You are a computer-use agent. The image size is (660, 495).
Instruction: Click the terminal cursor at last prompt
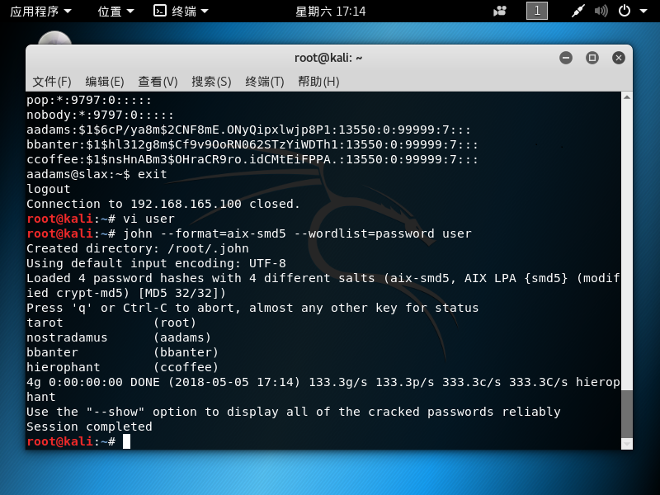[x=126, y=441]
